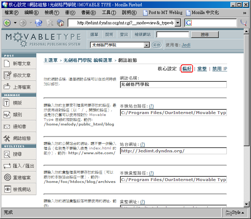Click the 新增文章 page icon
251x219 pixels.
point(7,63)
